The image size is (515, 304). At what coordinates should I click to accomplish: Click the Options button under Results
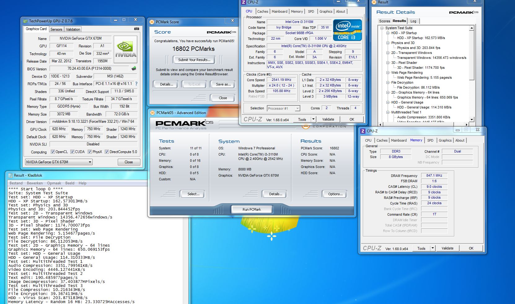(x=335, y=194)
